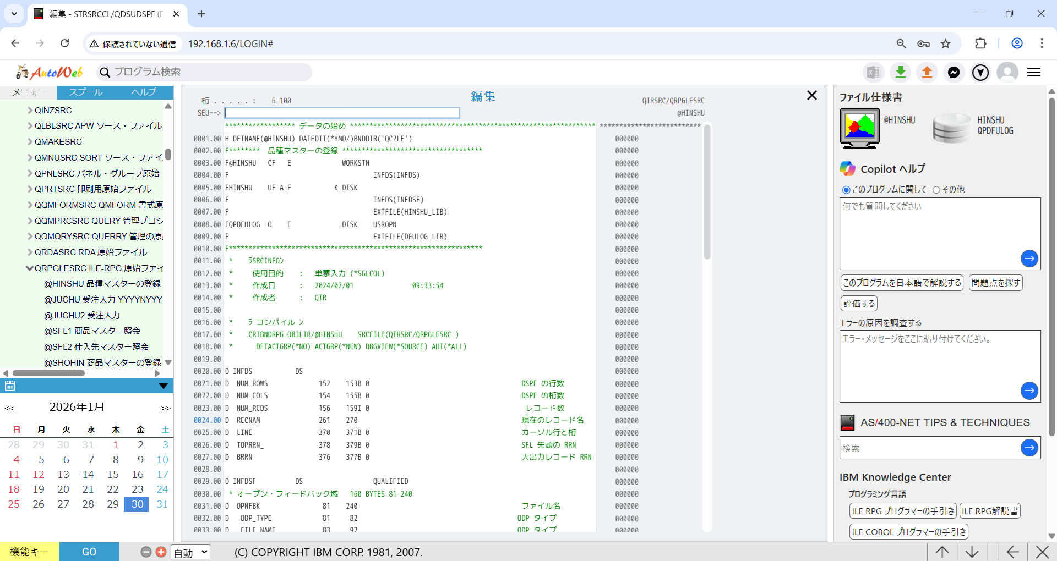
Task: Open the 自動 size dropdown
Action: pos(190,552)
